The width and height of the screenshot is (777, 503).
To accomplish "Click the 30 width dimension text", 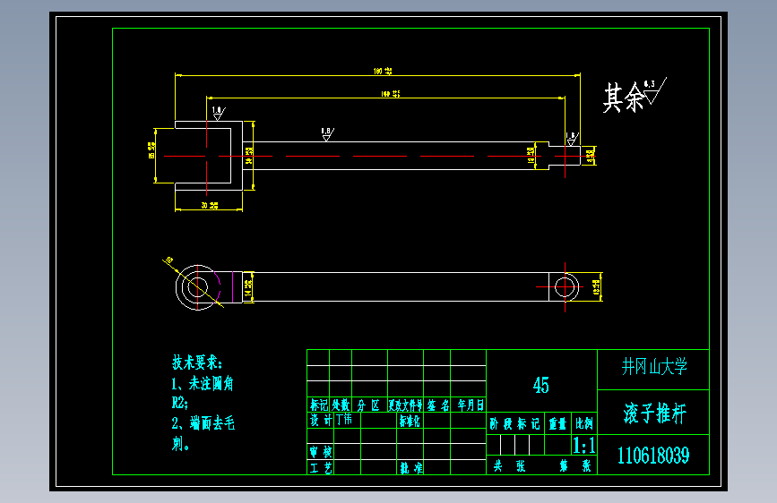I will [x=209, y=205].
